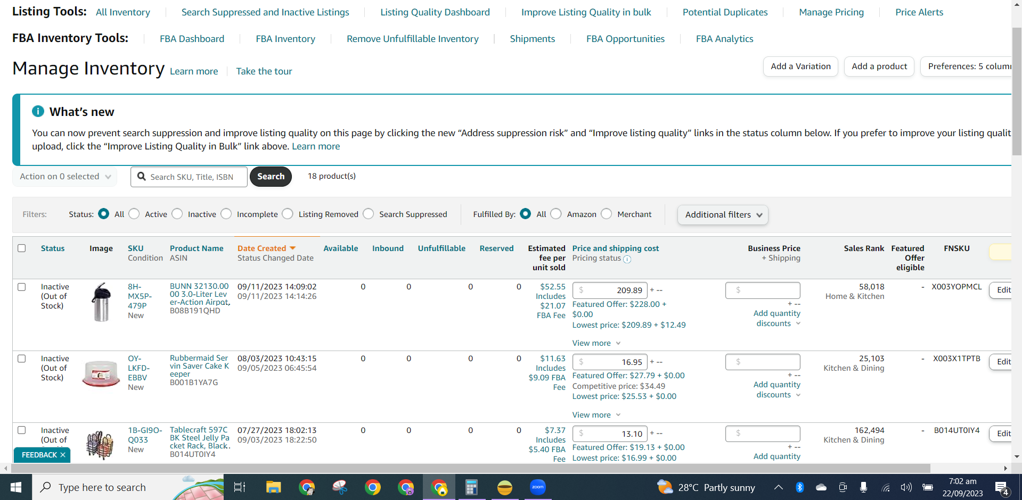
Task: Open the Action on 0 selected dropdown
Action: pos(65,177)
